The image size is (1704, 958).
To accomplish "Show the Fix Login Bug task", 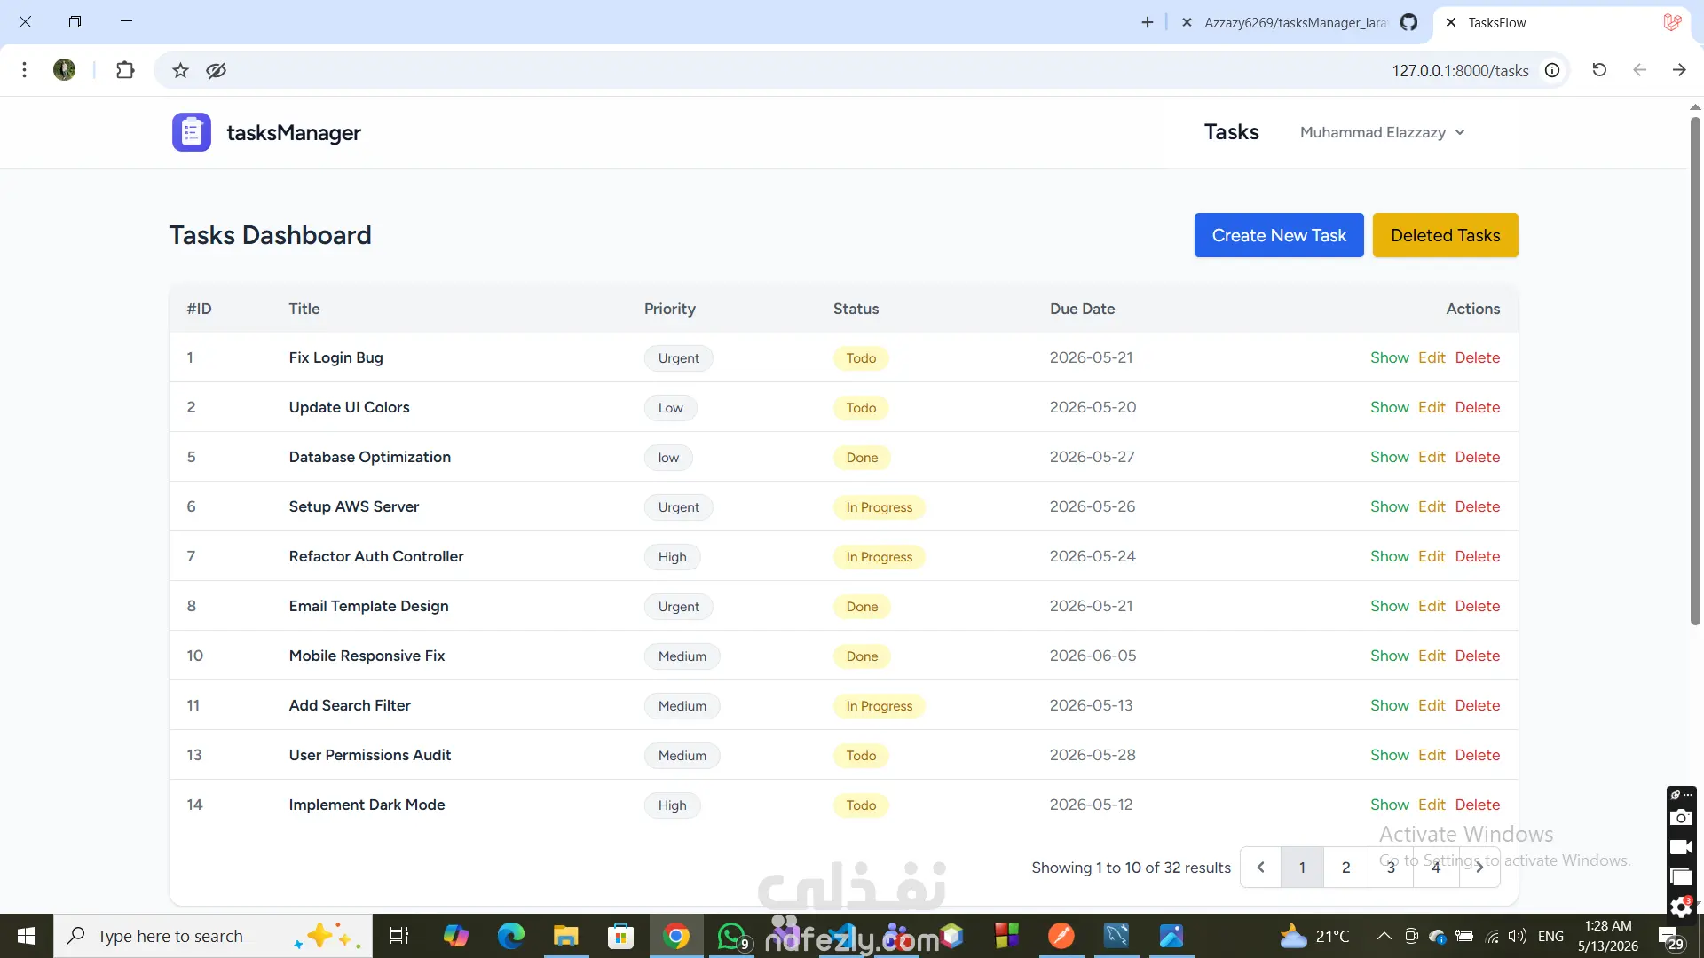I will (x=1389, y=357).
